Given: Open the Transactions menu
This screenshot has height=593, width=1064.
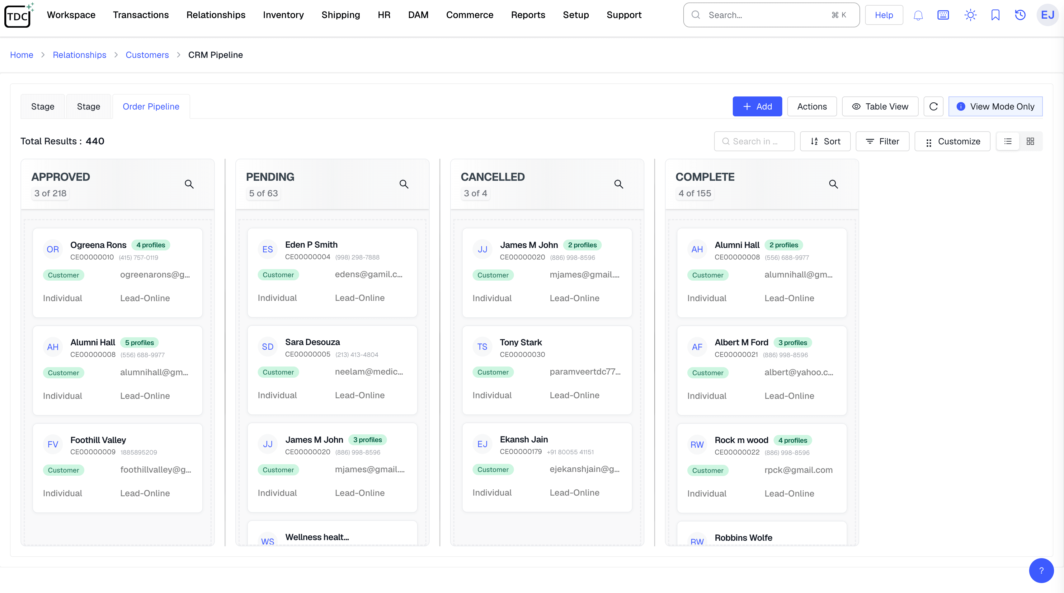Looking at the screenshot, I should point(141,15).
